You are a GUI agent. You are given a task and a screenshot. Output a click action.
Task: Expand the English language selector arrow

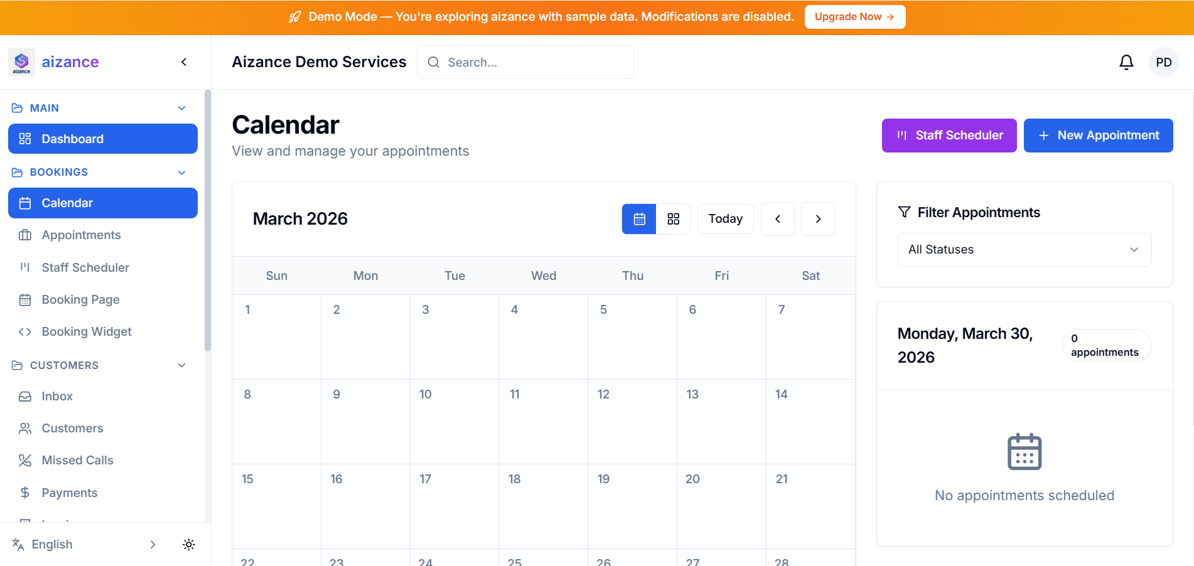[x=153, y=544]
